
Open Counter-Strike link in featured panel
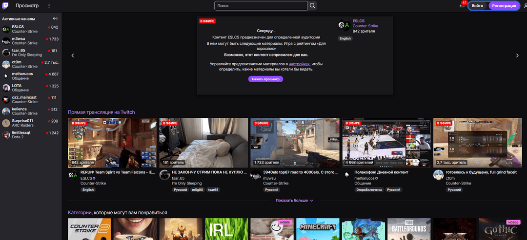point(365,26)
